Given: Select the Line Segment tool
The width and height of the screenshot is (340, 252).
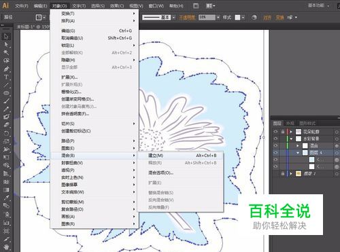Looking at the screenshot, I should (6, 85).
